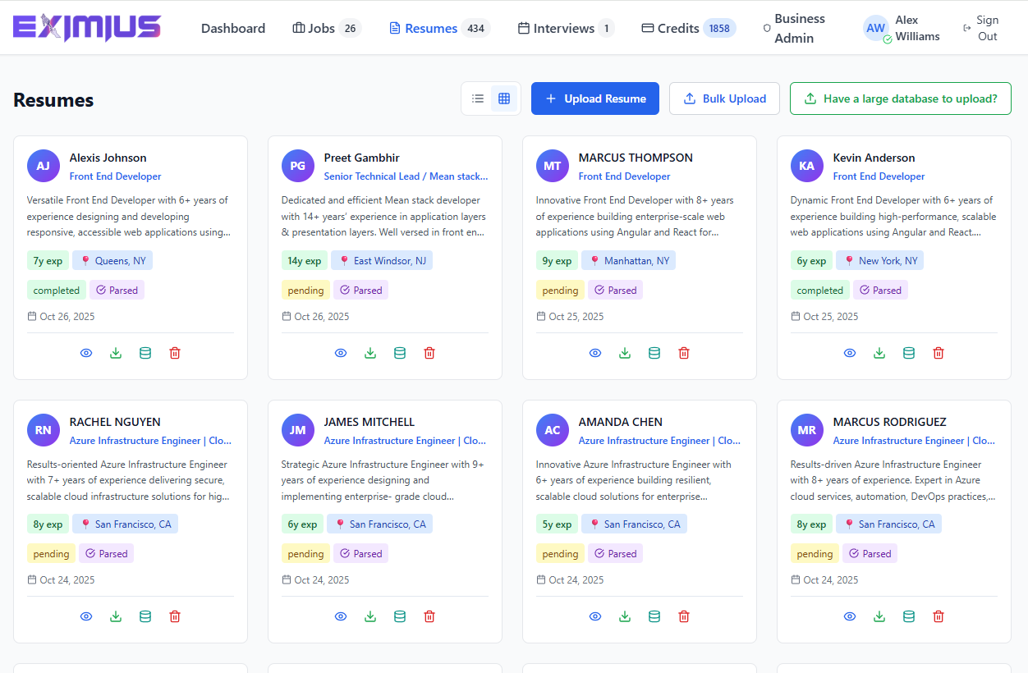The width and height of the screenshot is (1028, 673).
Task: Open the Credits tab
Action: tap(688, 28)
